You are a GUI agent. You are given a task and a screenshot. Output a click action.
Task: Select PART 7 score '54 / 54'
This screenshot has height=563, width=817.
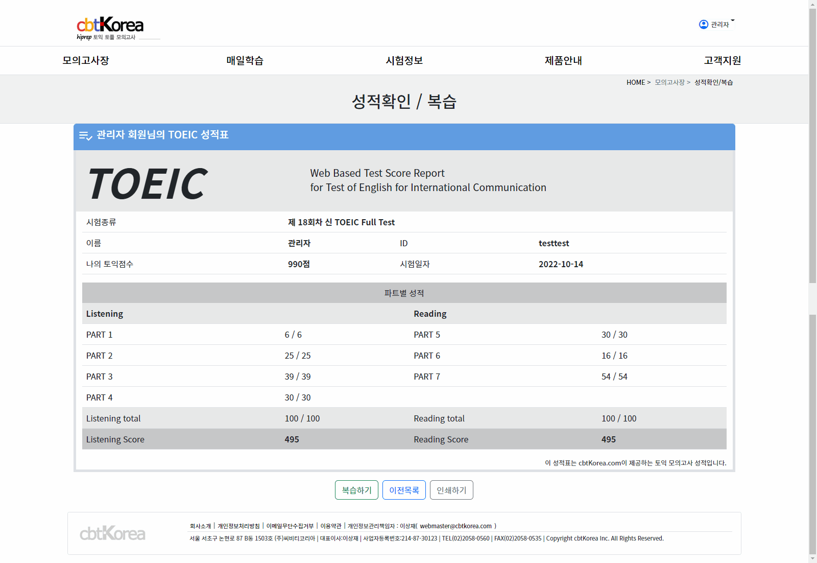coord(614,377)
